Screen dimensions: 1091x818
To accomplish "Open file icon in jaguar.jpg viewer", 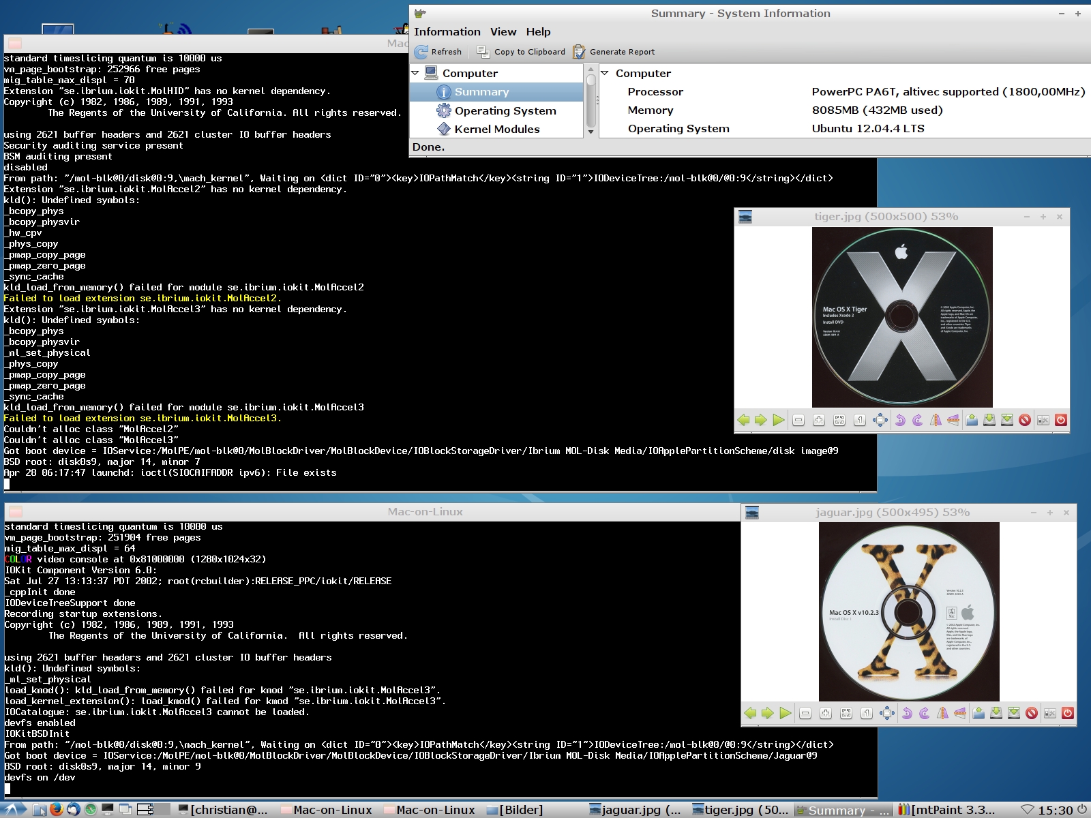I will (978, 714).
